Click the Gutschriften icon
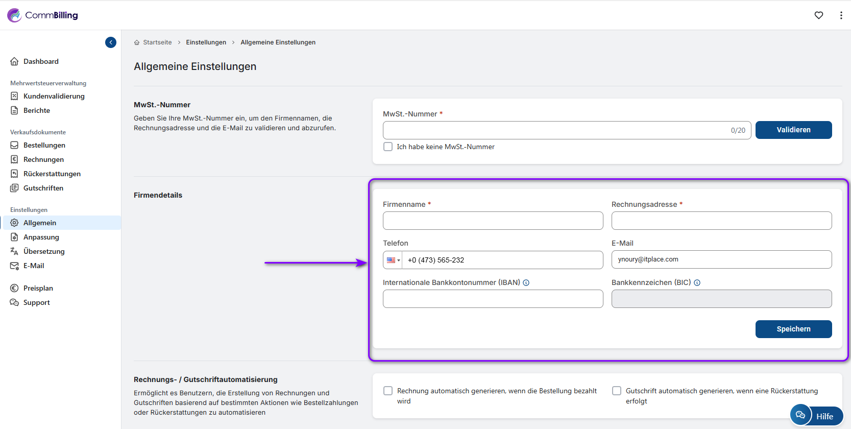Viewport: 851px width, 429px height. (14, 188)
